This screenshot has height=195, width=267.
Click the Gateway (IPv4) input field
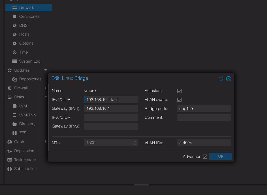[x=111, y=108]
